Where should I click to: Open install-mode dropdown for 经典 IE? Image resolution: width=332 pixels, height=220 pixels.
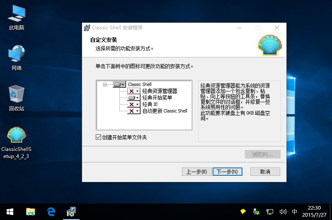pyautogui.click(x=133, y=104)
